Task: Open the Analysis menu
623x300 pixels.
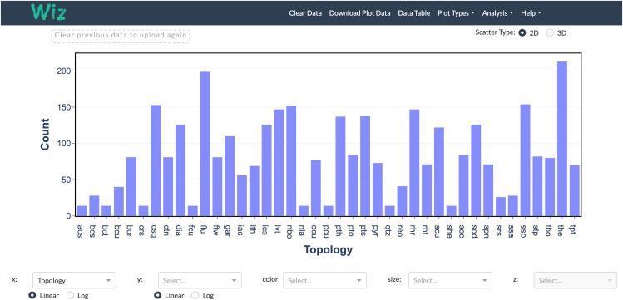Action: coord(498,13)
